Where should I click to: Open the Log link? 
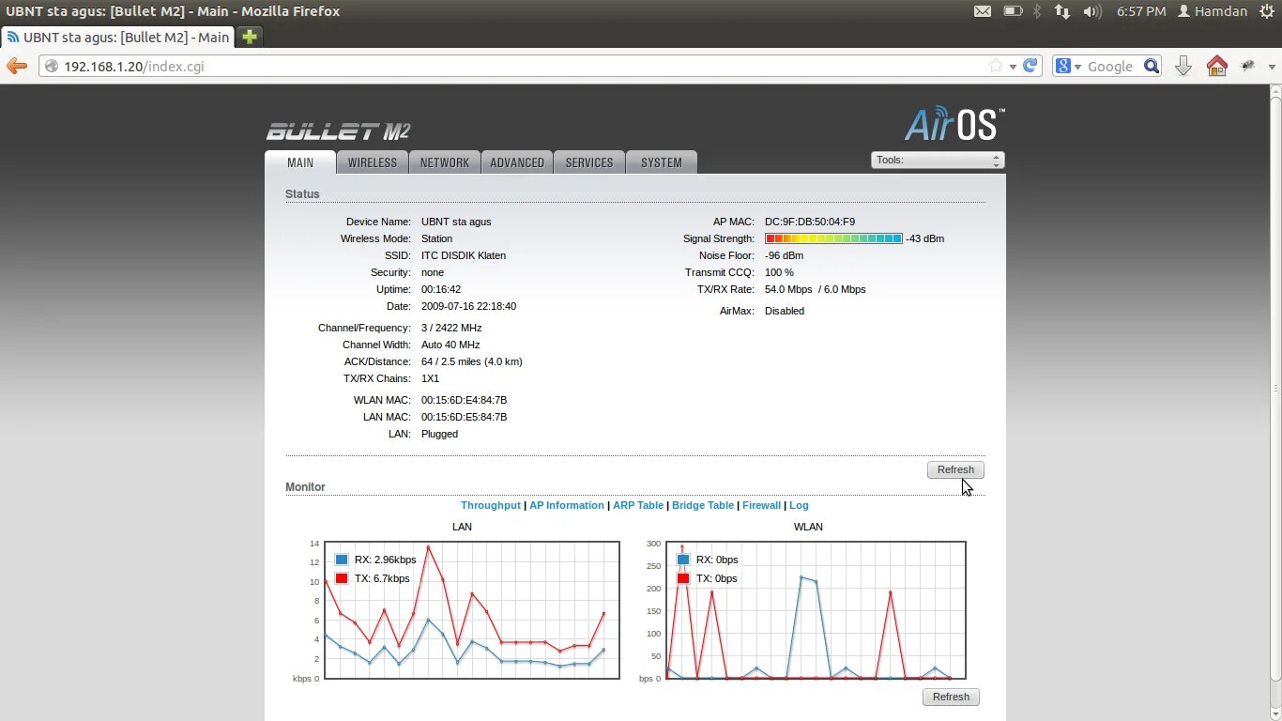pos(799,505)
